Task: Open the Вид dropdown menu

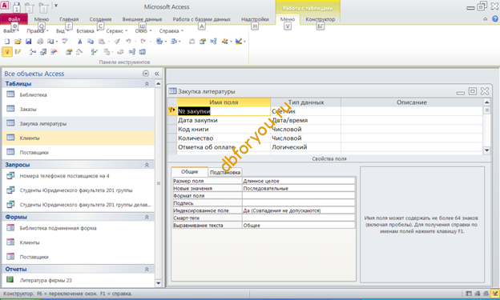Action: coord(62,31)
